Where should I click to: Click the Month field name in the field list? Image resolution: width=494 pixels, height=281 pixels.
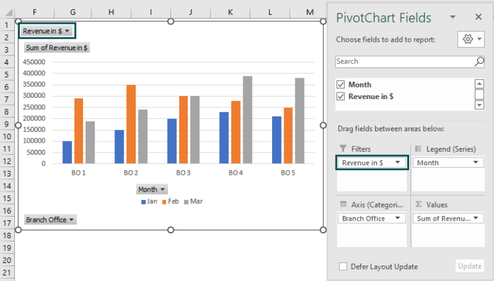tap(360, 84)
